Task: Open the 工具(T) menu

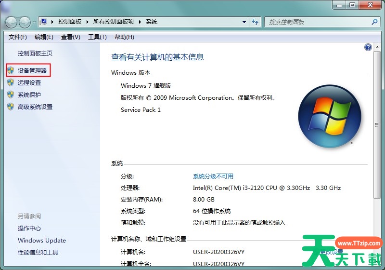Action: [97, 37]
